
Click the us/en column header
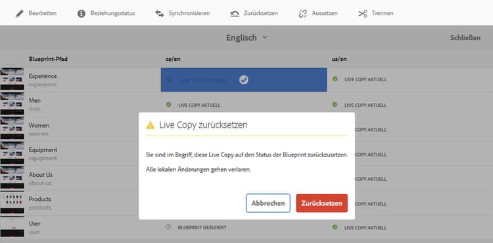click(339, 59)
